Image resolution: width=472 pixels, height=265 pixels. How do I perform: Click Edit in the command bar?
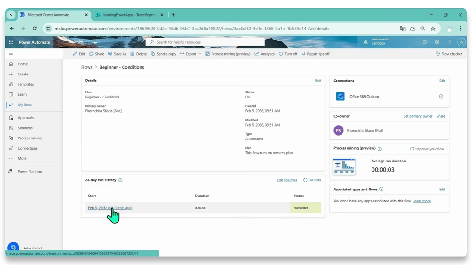[79, 54]
